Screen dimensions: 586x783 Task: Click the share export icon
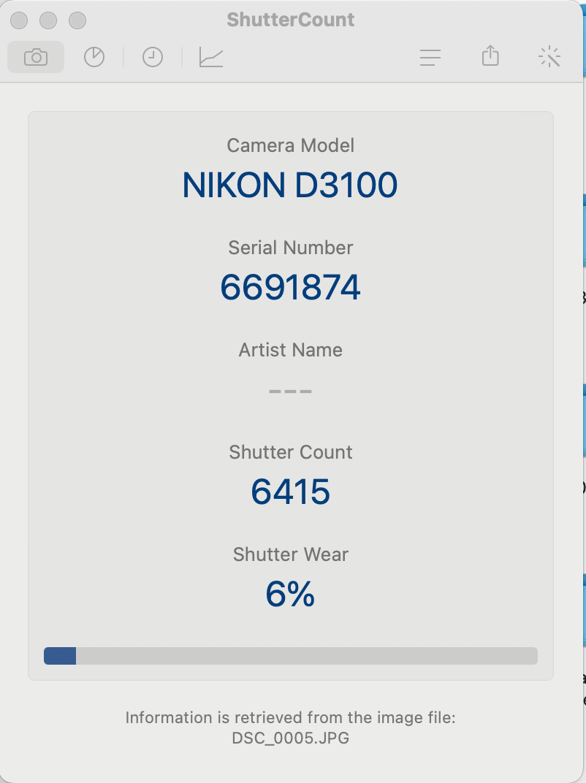490,56
